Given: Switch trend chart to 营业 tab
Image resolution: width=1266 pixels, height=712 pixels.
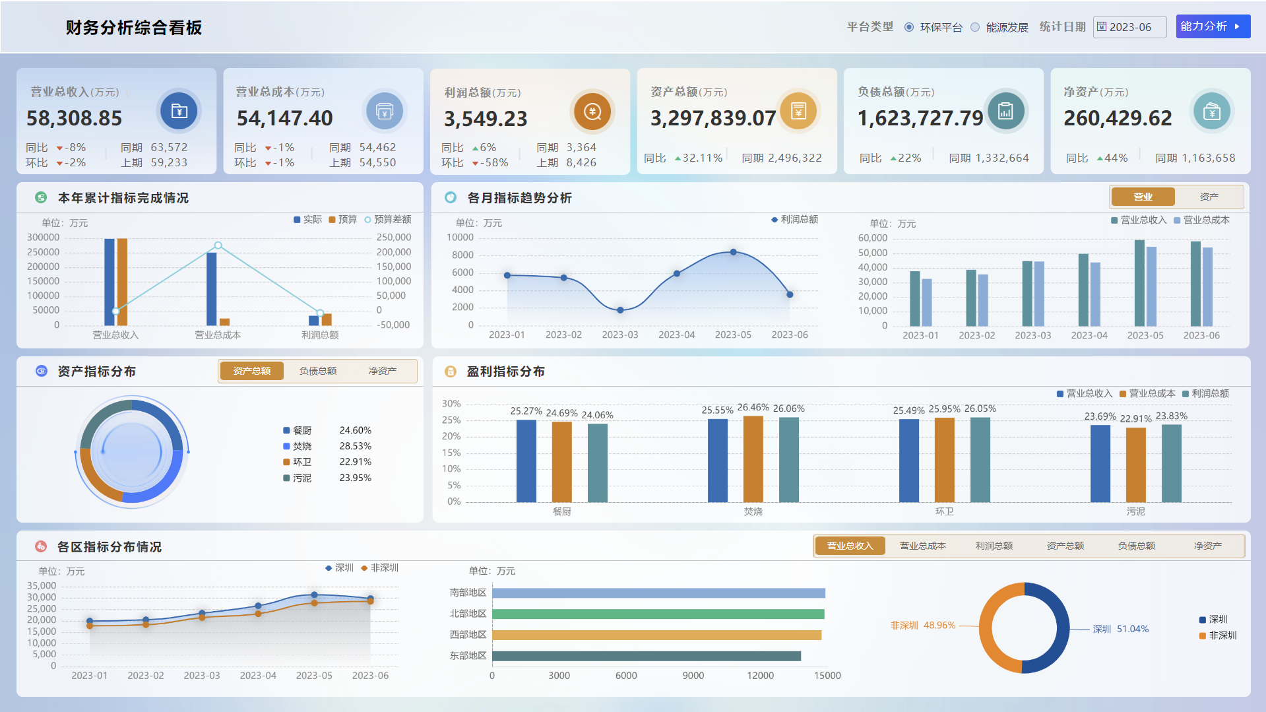Looking at the screenshot, I should pos(1143,197).
